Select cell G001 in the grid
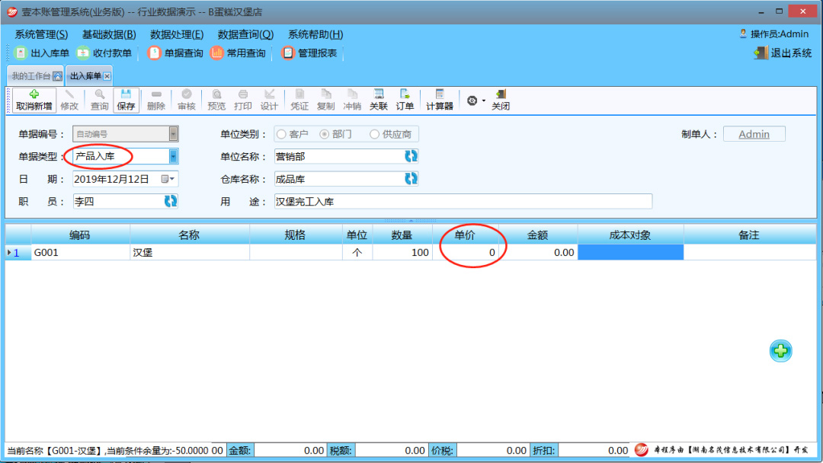Viewport: 823px width, 463px height. 80,252
